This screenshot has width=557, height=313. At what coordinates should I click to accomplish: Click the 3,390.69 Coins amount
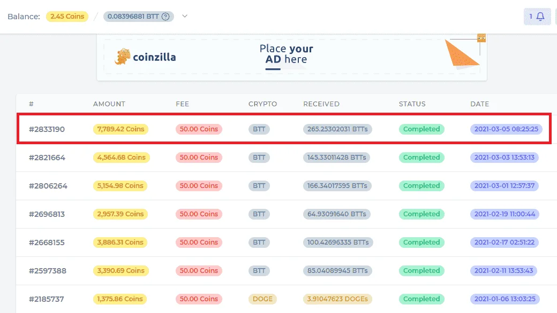point(121,270)
